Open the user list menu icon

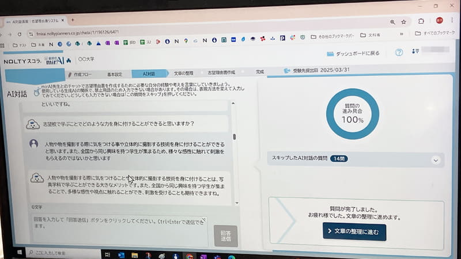(415, 51)
